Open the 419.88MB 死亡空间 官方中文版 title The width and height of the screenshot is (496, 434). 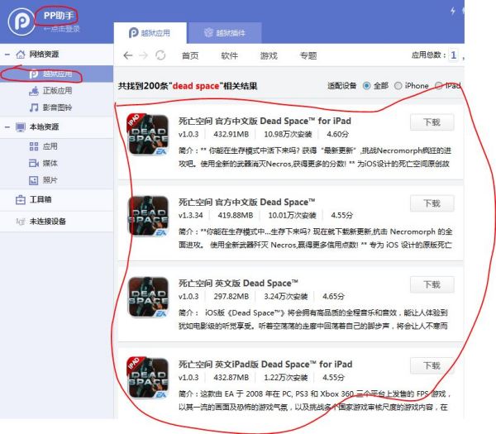tap(246, 203)
